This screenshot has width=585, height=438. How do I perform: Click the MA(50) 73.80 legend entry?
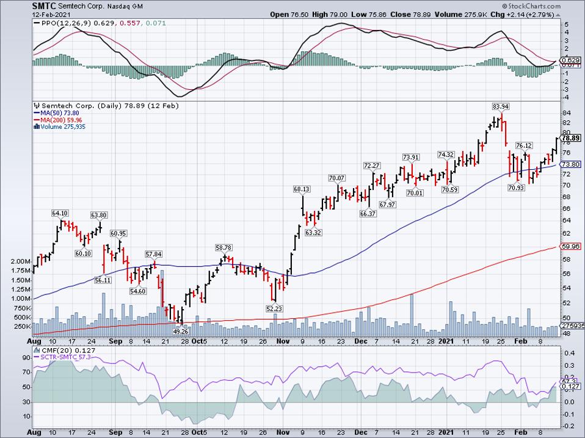pos(56,113)
